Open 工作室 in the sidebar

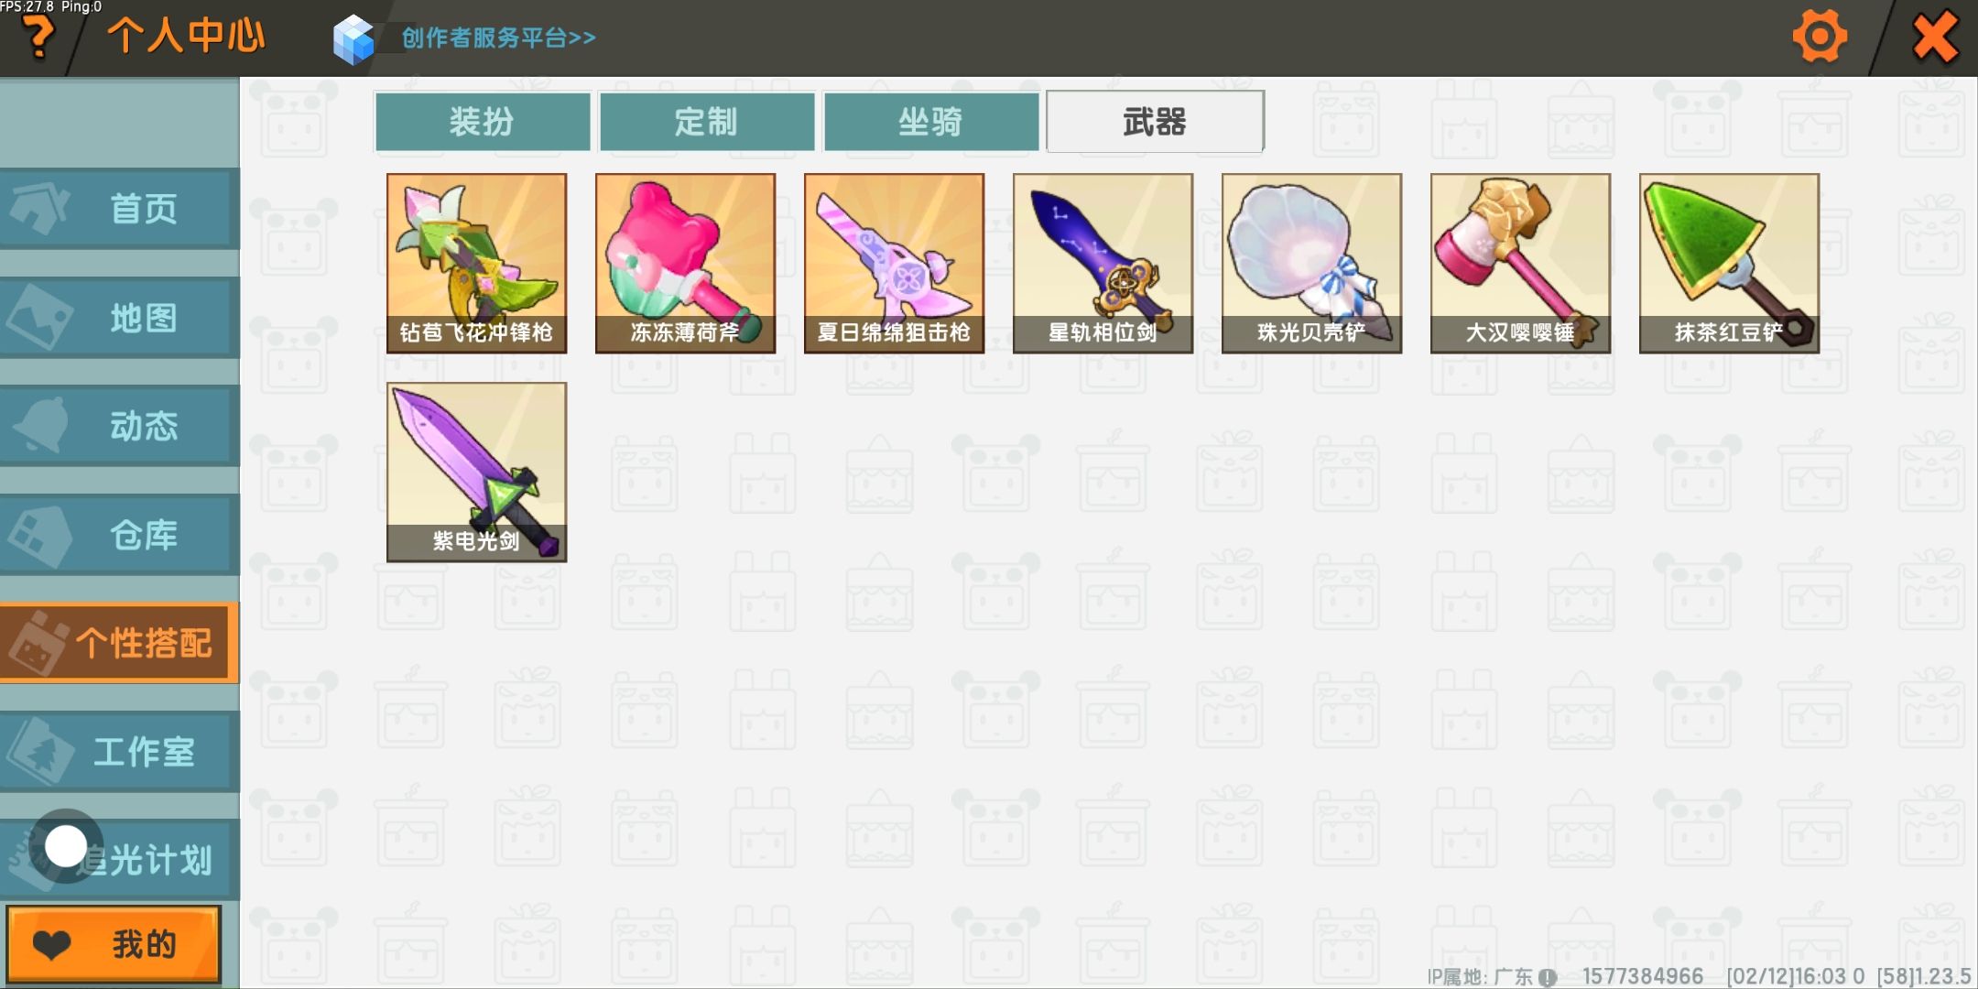pos(119,751)
